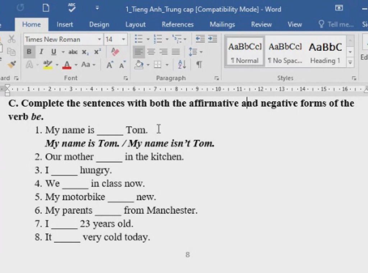The height and width of the screenshot is (273, 368).
Task: Open Change Case Aa menu
Action: (88, 64)
